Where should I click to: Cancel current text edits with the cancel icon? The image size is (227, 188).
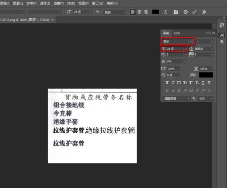186,12
